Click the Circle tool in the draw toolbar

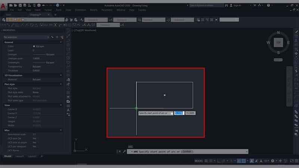(68, 58)
